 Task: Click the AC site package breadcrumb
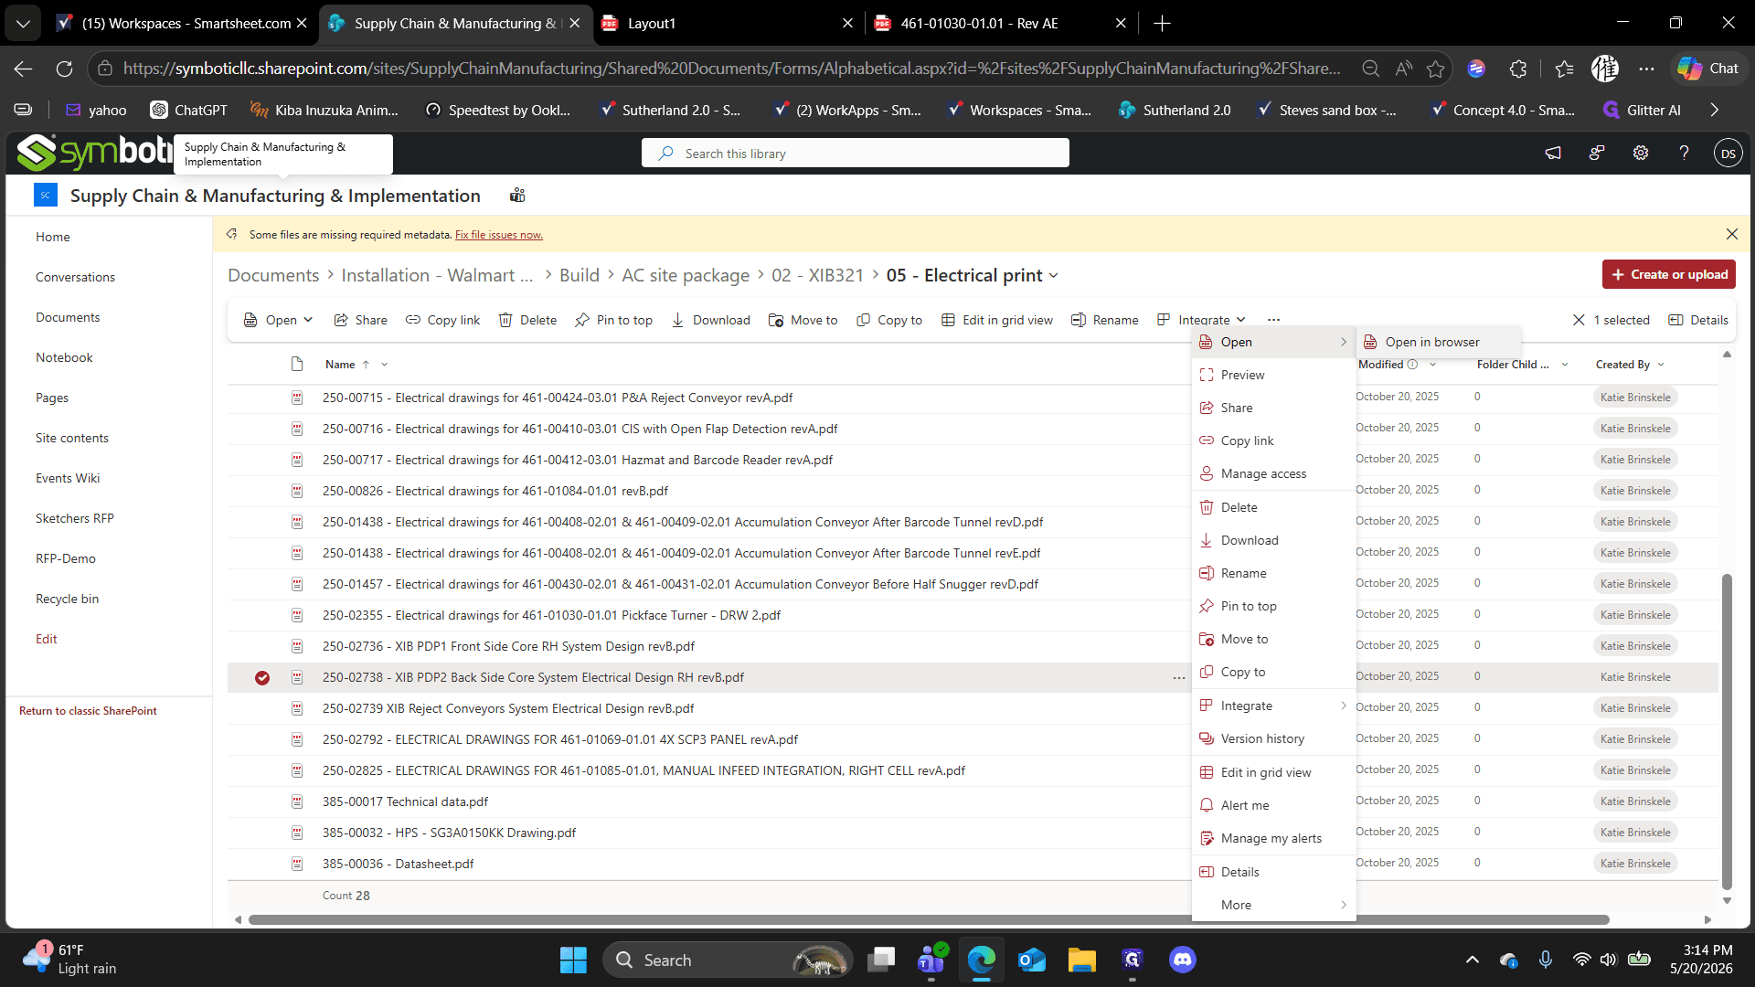tap(686, 276)
